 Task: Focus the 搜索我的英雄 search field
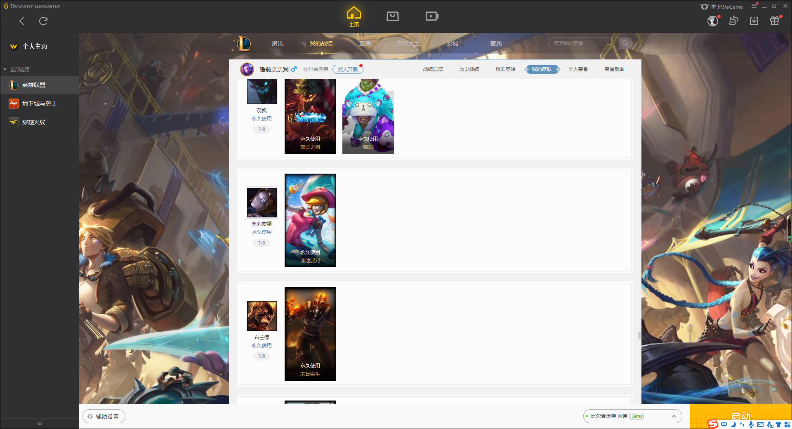[584, 43]
